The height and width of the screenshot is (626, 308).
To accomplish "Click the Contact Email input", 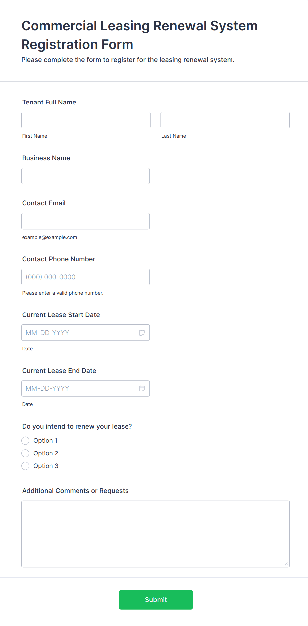I will click(x=85, y=221).
